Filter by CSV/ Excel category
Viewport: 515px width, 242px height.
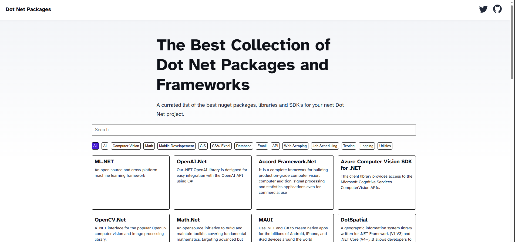tap(221, 146)
